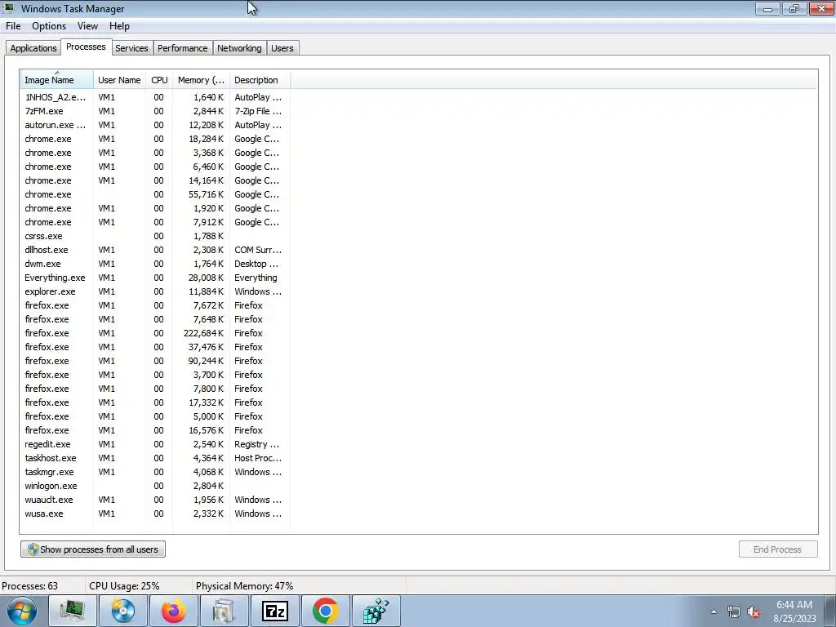Switch to Firefox in the taskbar
The width and height of the screenshot is (836, 627).
(174, 611)
